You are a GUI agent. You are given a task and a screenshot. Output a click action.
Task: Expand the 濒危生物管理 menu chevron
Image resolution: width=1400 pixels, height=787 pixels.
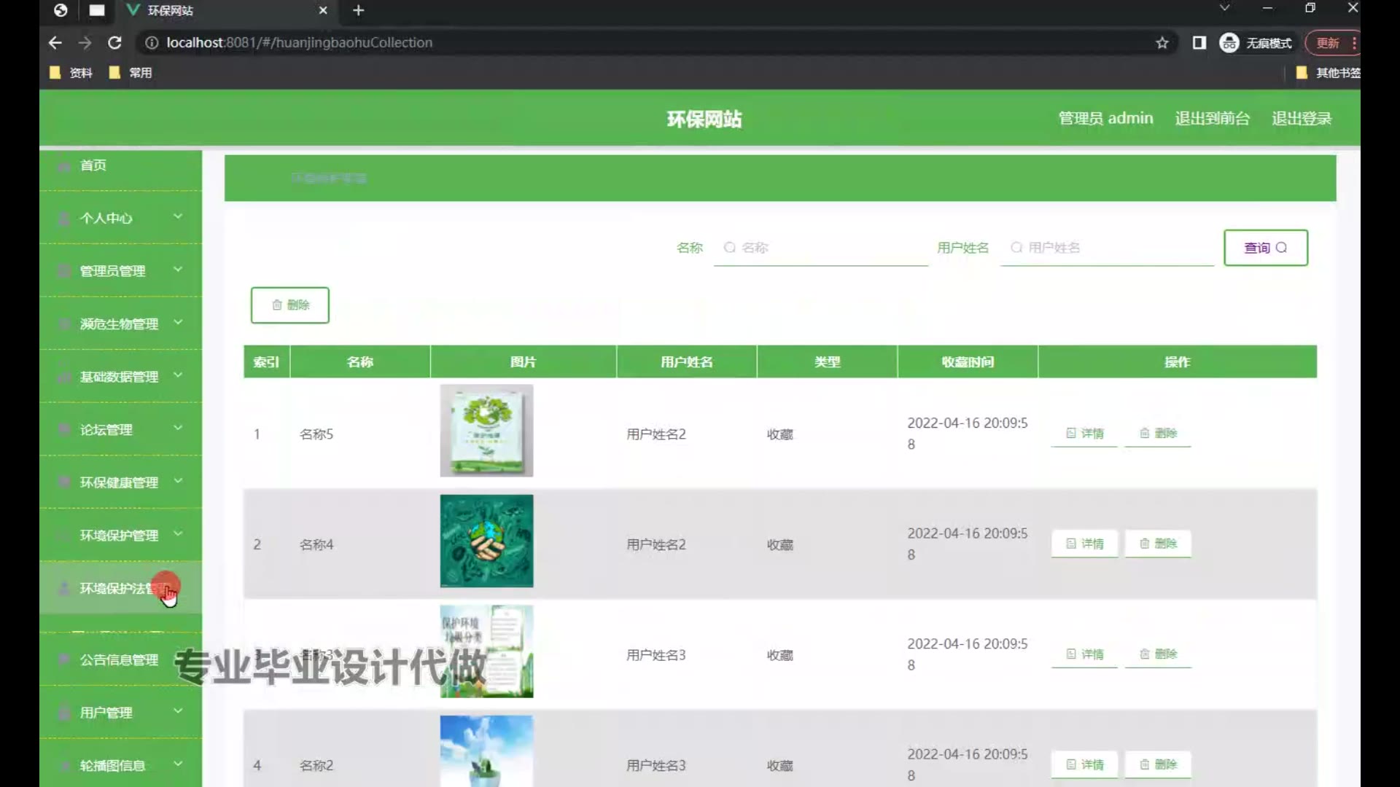178,323
